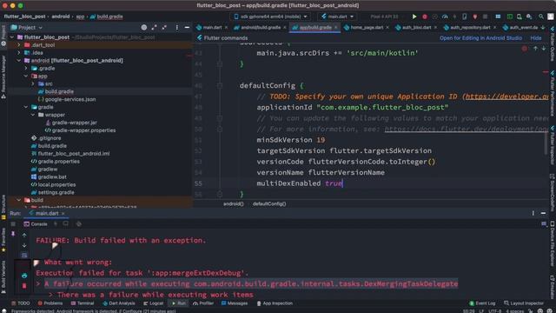Minimize the Run tool window
The width and height of the screenshot is (556, 313).
543,213
